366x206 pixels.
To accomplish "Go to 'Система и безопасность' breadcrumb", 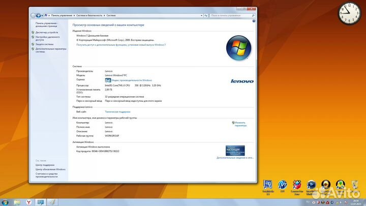I will [x=89, y=15].
